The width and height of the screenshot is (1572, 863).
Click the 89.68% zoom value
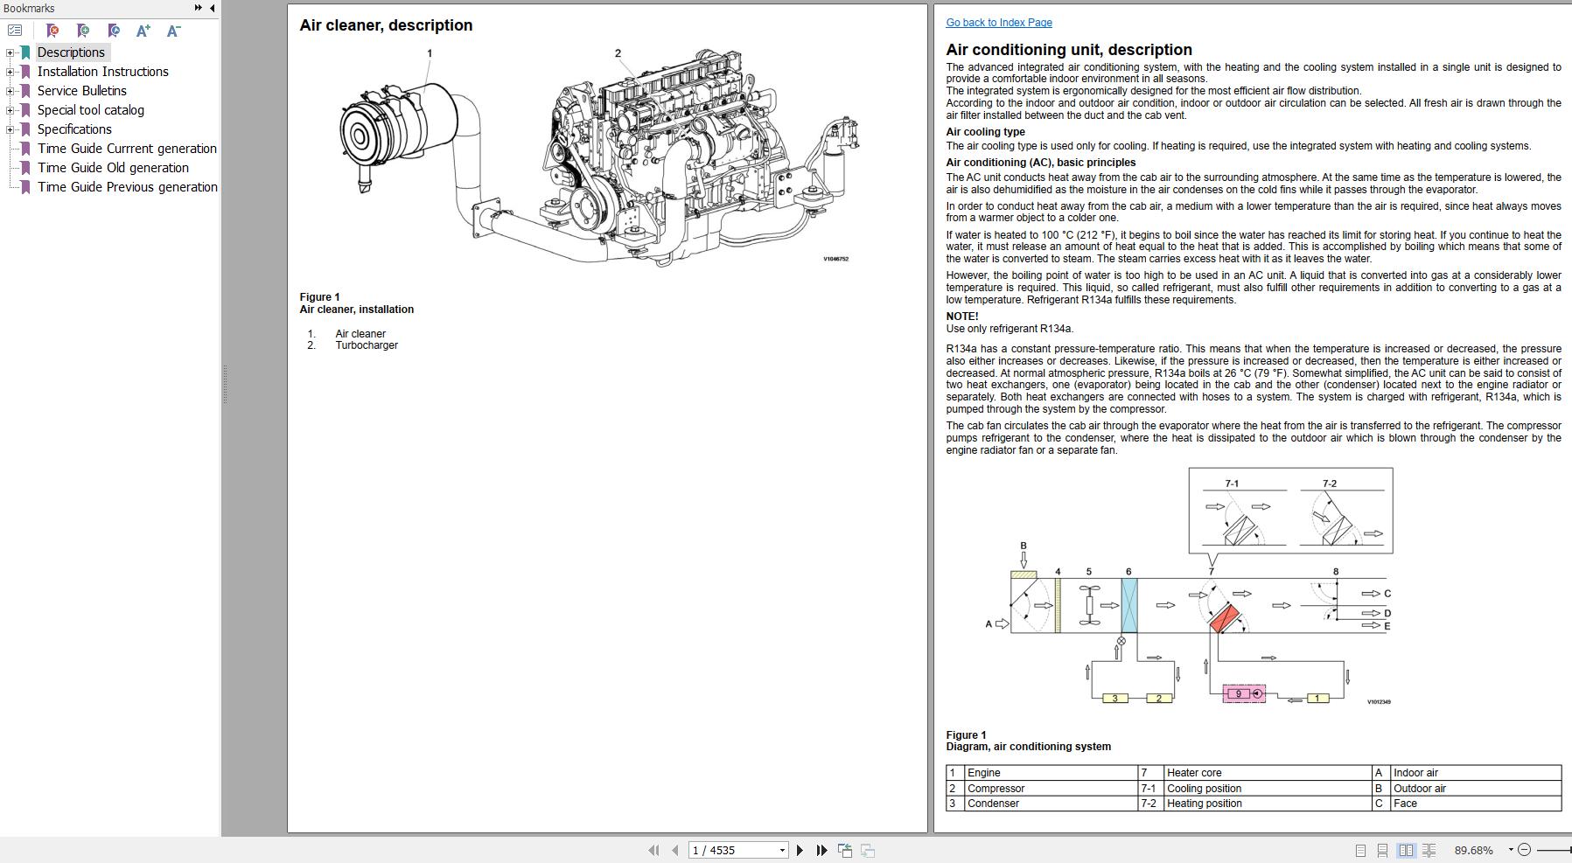click(1474, 850)
